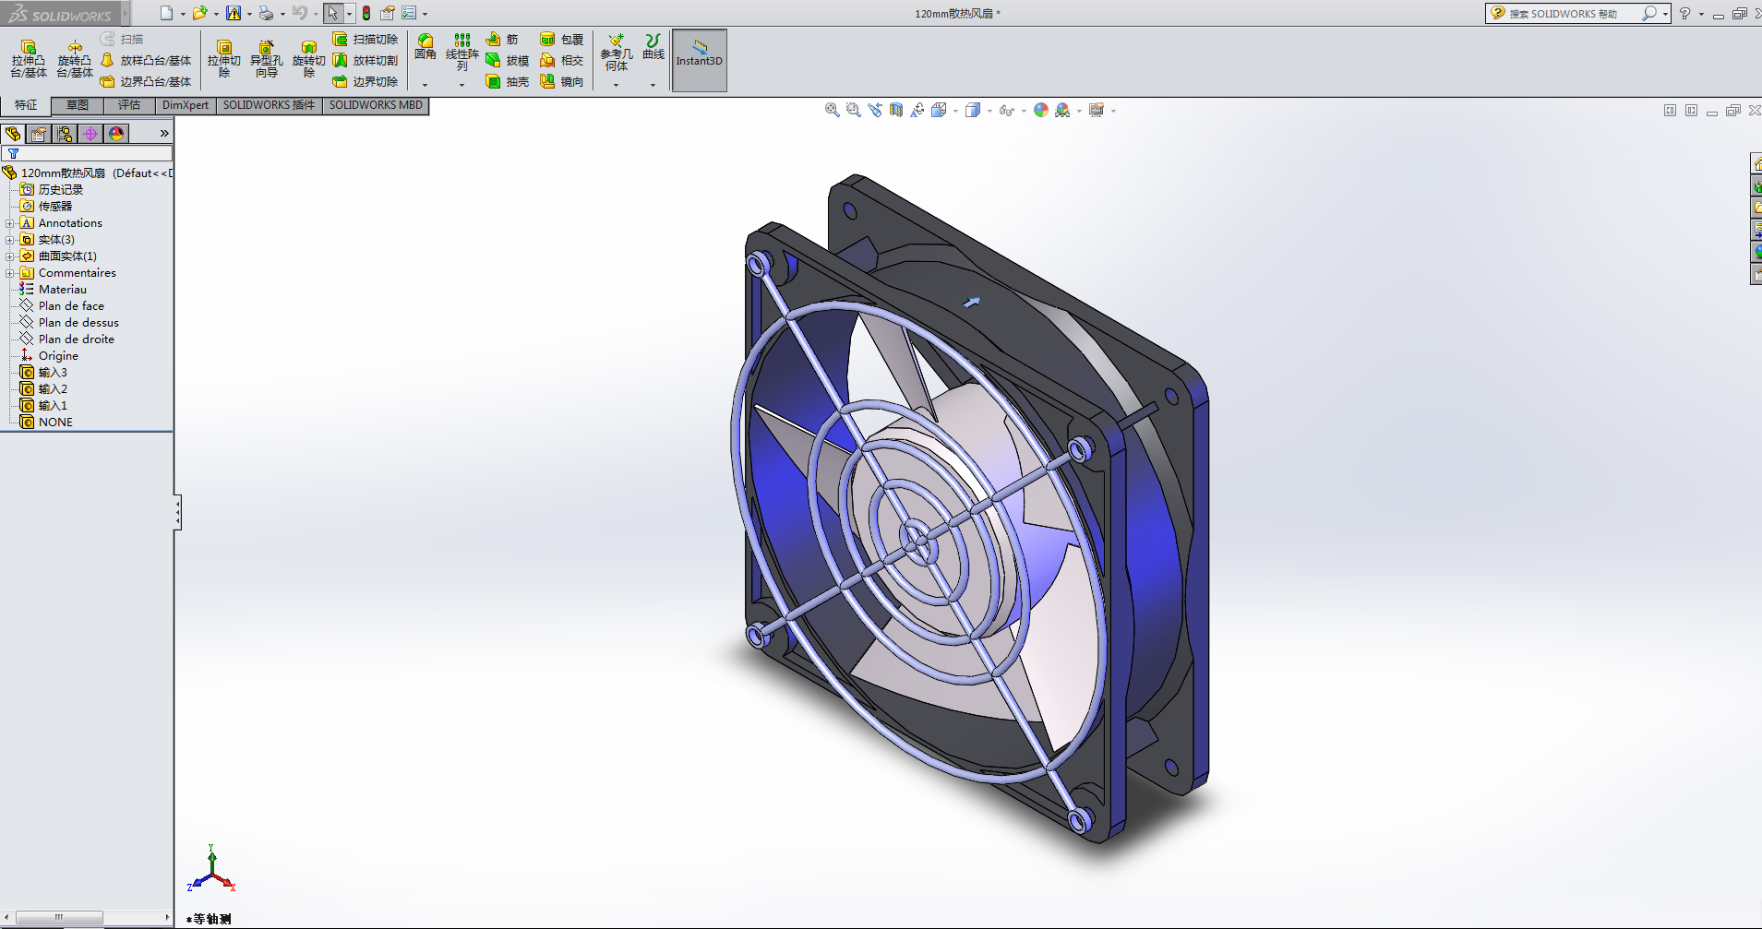
Task: Expand the Commentaires tree node
Action: click(9, 273)
